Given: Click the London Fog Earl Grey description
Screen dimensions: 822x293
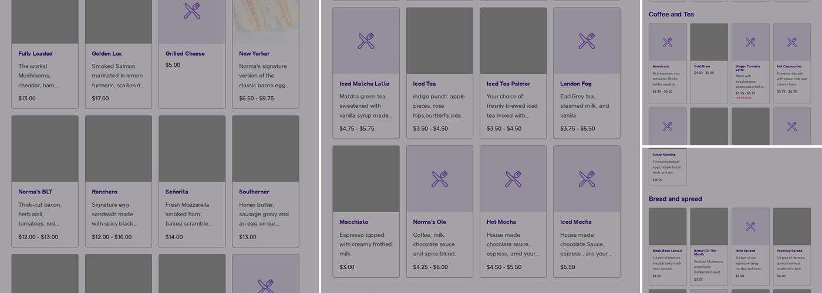Looking at the screenshot, I should [585, 106].
